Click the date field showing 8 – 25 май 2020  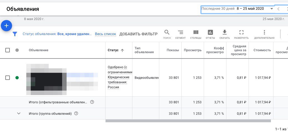click(x=250, y=9)
